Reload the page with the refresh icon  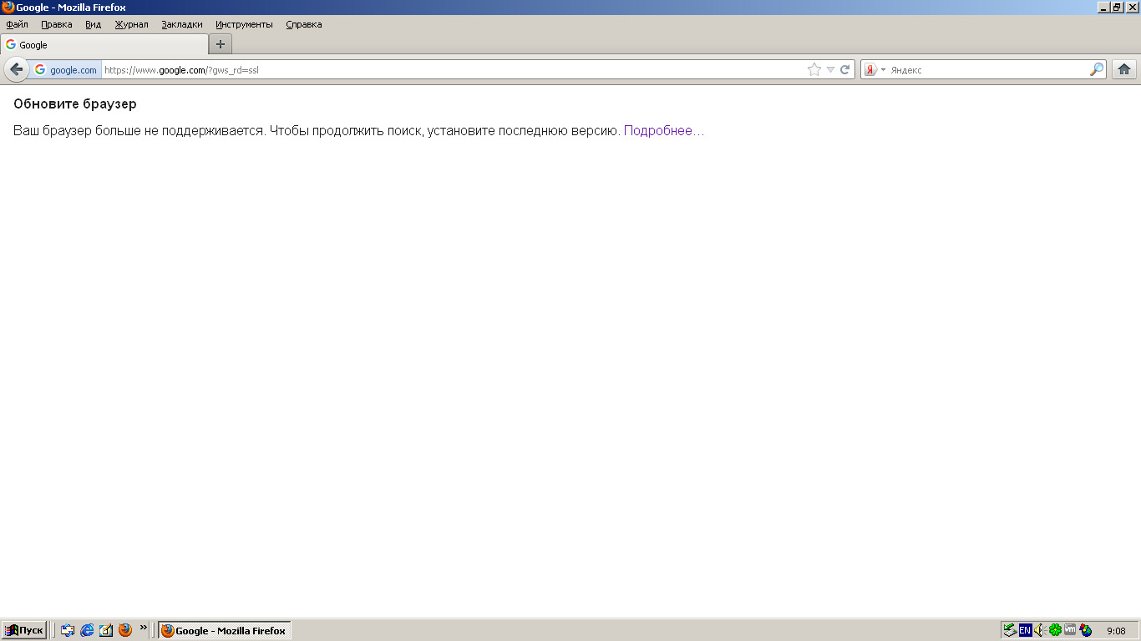point(845,70)
